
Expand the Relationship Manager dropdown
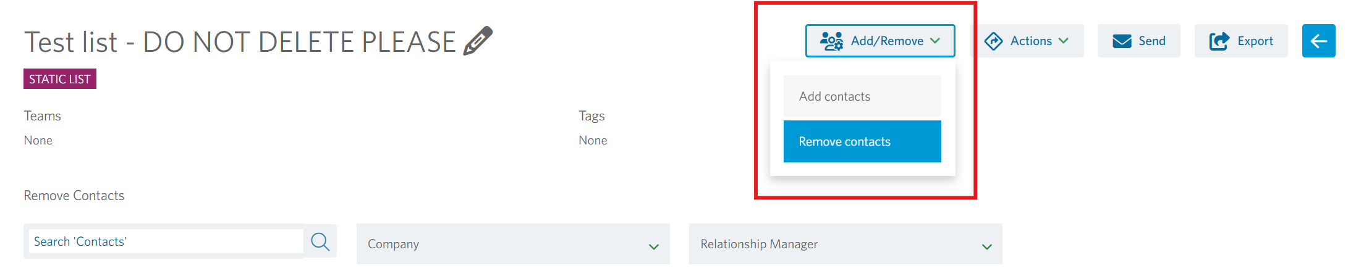[845, 244]
